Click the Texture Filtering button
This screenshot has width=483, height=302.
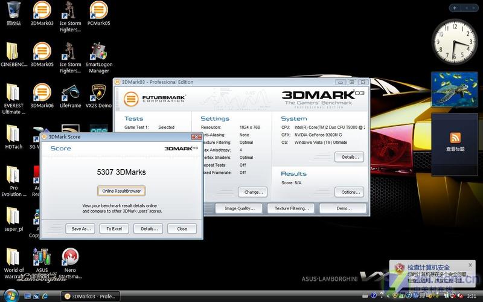click(x=291, y=208)
